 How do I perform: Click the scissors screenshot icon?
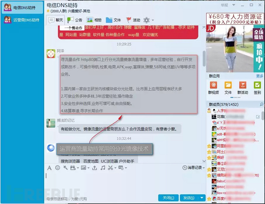tap(110, 168)
